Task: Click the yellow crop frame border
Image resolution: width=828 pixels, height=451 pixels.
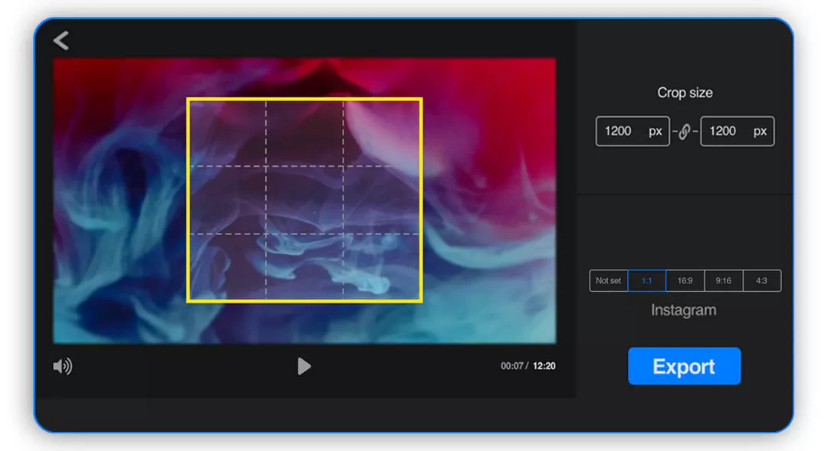Action: tap(304, 98)
